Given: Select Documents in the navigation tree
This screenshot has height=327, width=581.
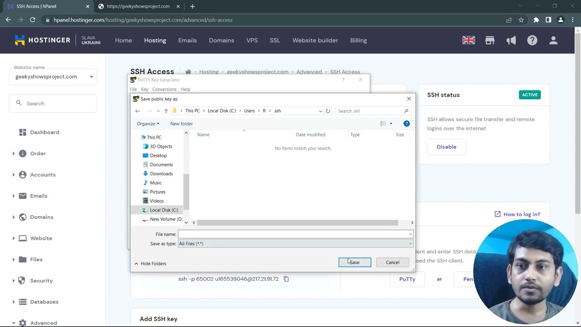Looking at the screenshot, I should click(x=161, y=164).
